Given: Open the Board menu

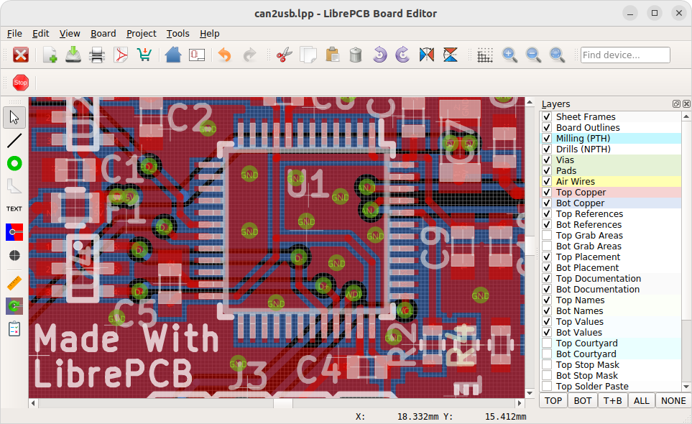Looking at the screenshot, I should 103,34.
